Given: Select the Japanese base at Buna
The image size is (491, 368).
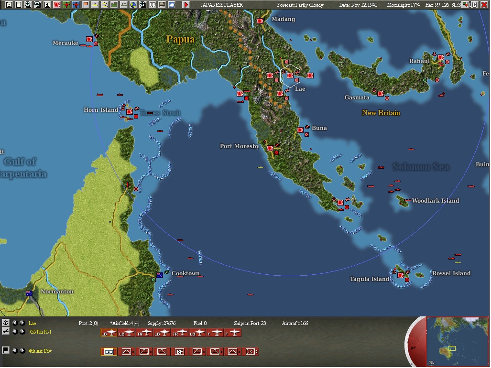Looking at the screenshot, I should tap(300, 130).
